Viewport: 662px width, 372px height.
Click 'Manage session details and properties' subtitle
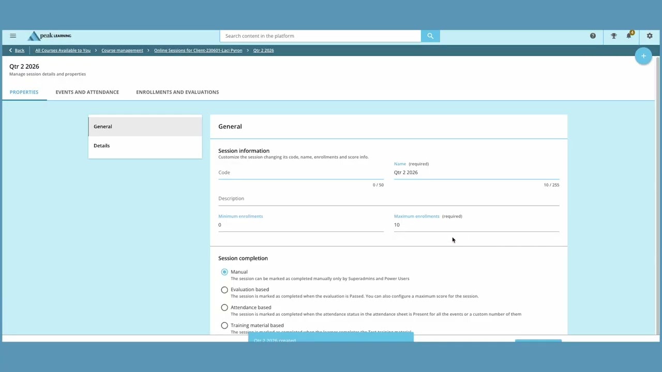(48, 74)
